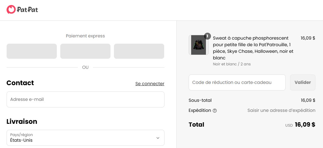
Task: Click the PatPat heart logo icon
Action: click(x=11, y=10)
